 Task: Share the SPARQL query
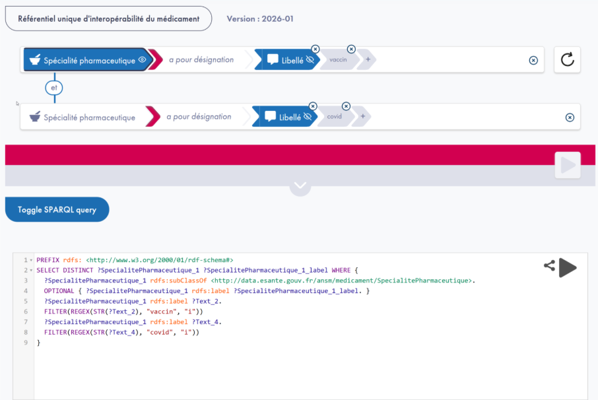(549, 266)
